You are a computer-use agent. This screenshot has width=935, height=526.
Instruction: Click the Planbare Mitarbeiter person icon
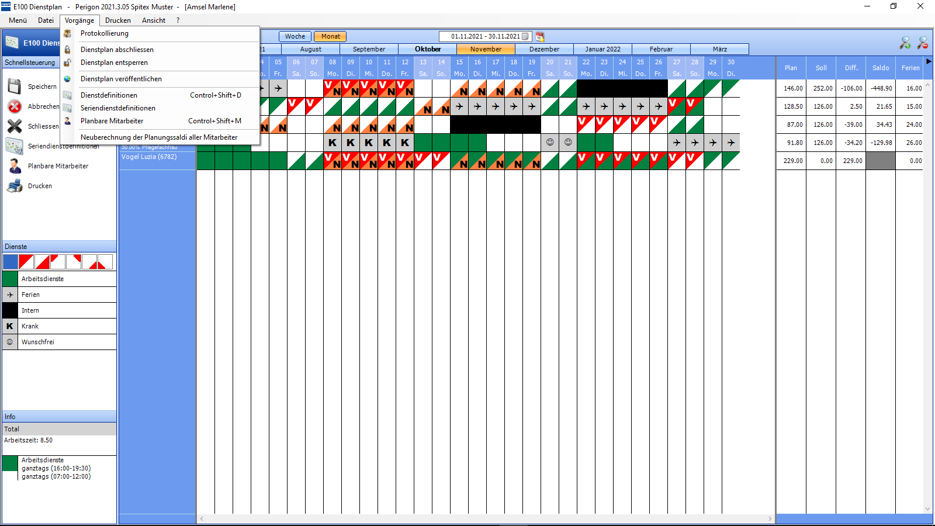tap(14, 165)
